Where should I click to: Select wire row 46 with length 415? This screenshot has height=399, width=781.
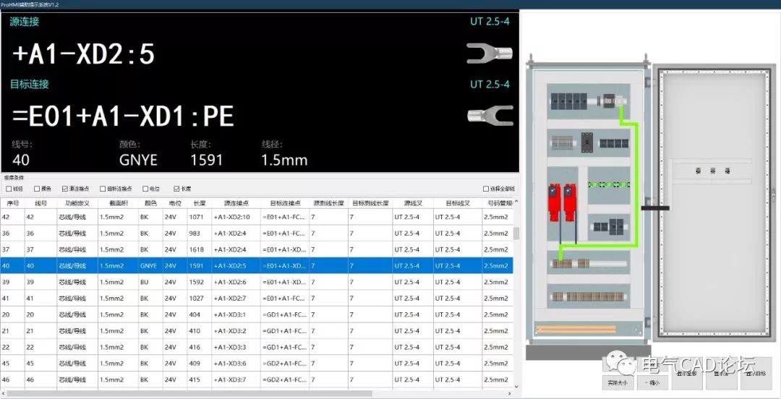[257, 380]
